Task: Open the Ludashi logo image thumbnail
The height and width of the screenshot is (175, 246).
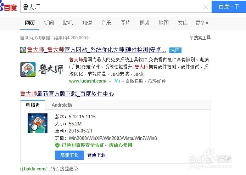Action: tap(42, 69)
